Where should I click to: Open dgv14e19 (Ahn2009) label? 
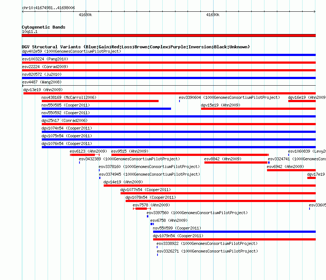tap(123, 182)
